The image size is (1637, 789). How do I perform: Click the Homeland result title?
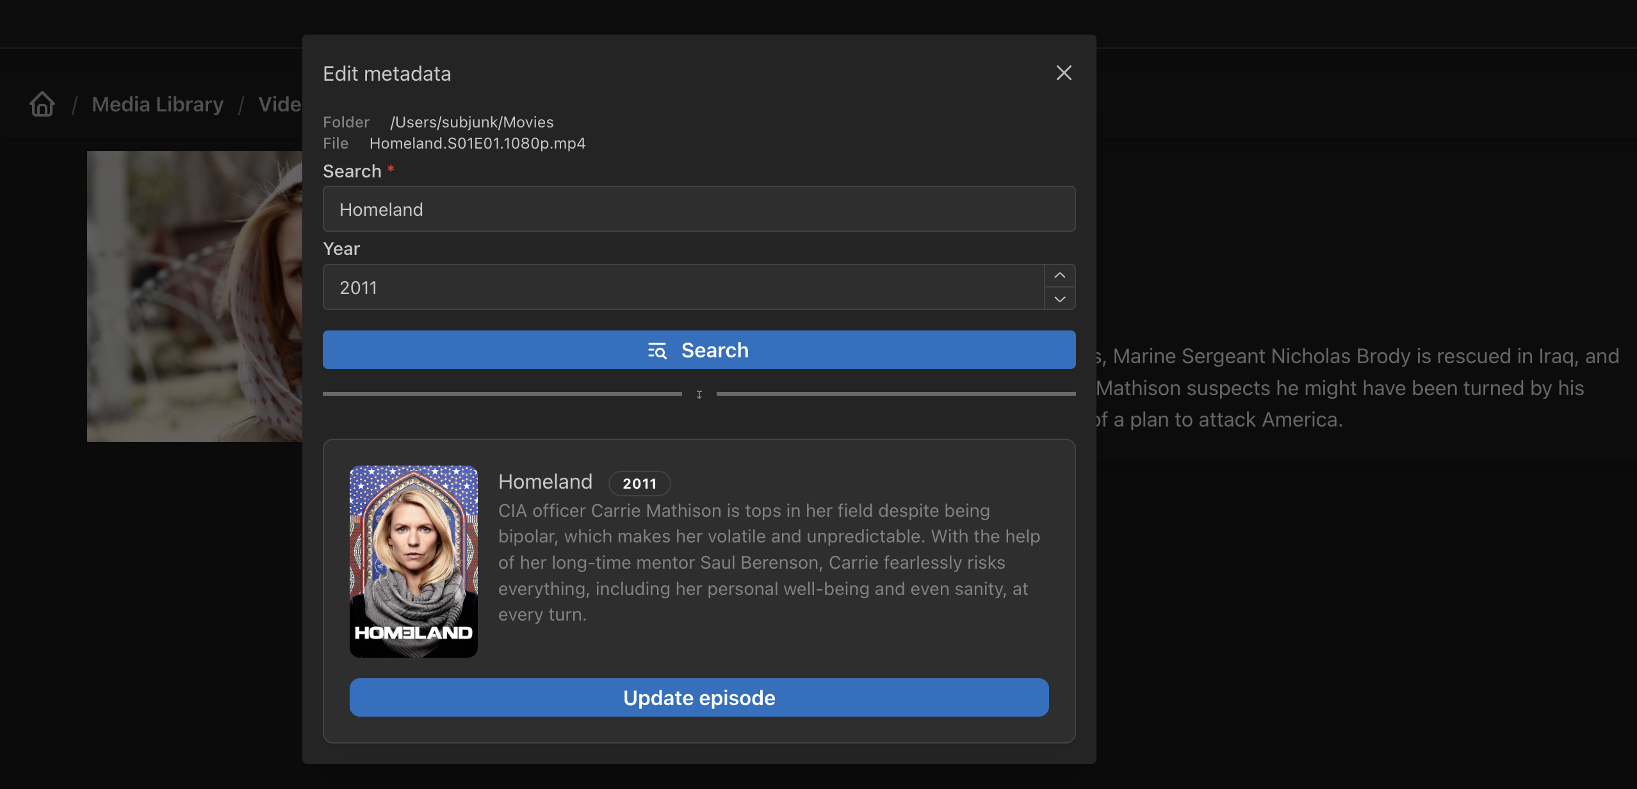545,481
